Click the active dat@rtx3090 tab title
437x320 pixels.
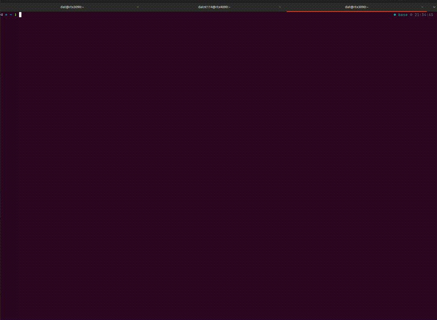pyautogui.click(x=356, y=7)
